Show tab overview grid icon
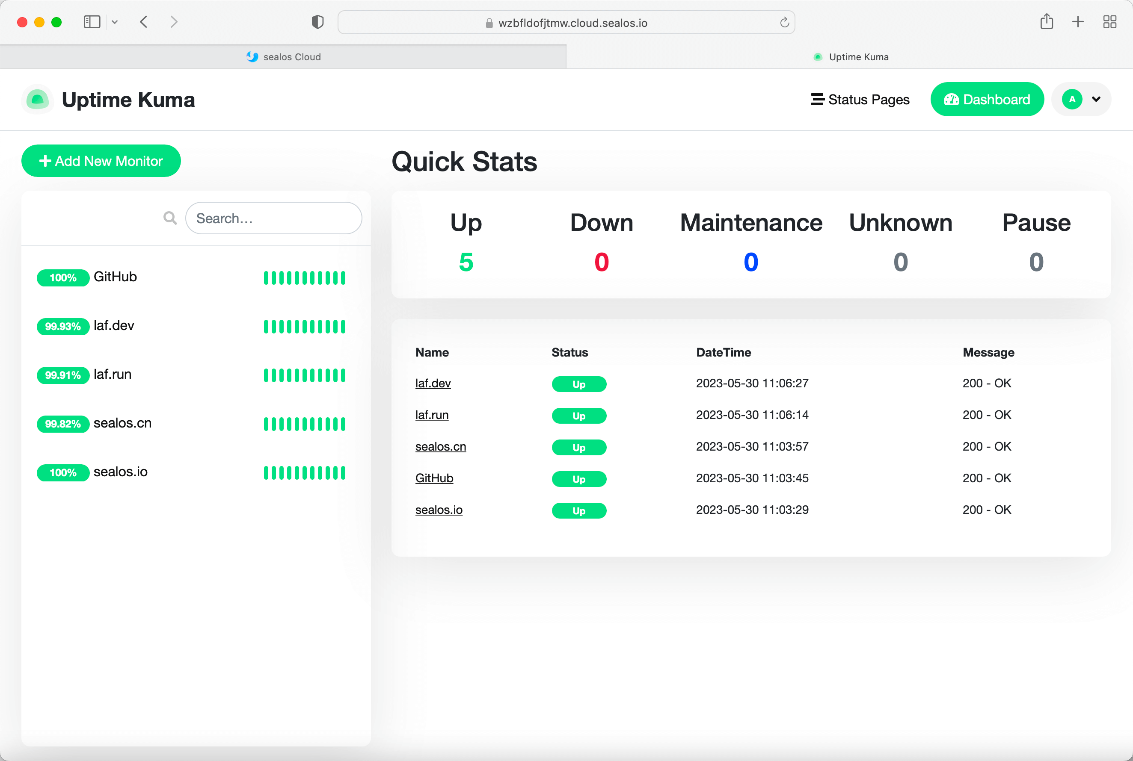The image size is (1133, 761). tap(1110, 22)
